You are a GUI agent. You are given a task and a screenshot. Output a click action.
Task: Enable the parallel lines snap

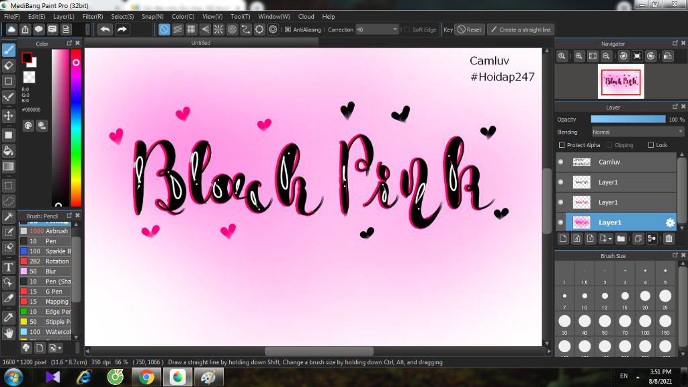pyautogui.click(x=177, y=30)
